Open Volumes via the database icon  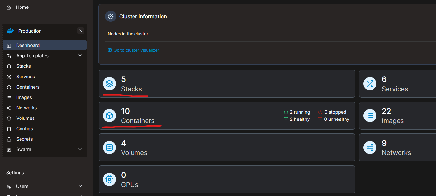pyautogui.click(x=10, y=118)
